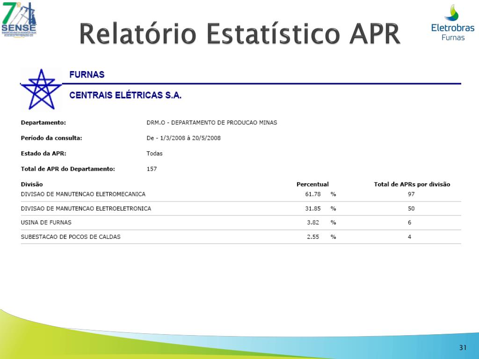Select the department total '157'

(152, 169)
